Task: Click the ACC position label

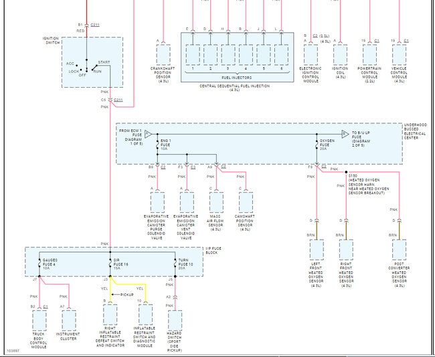Action: point(70,64)
